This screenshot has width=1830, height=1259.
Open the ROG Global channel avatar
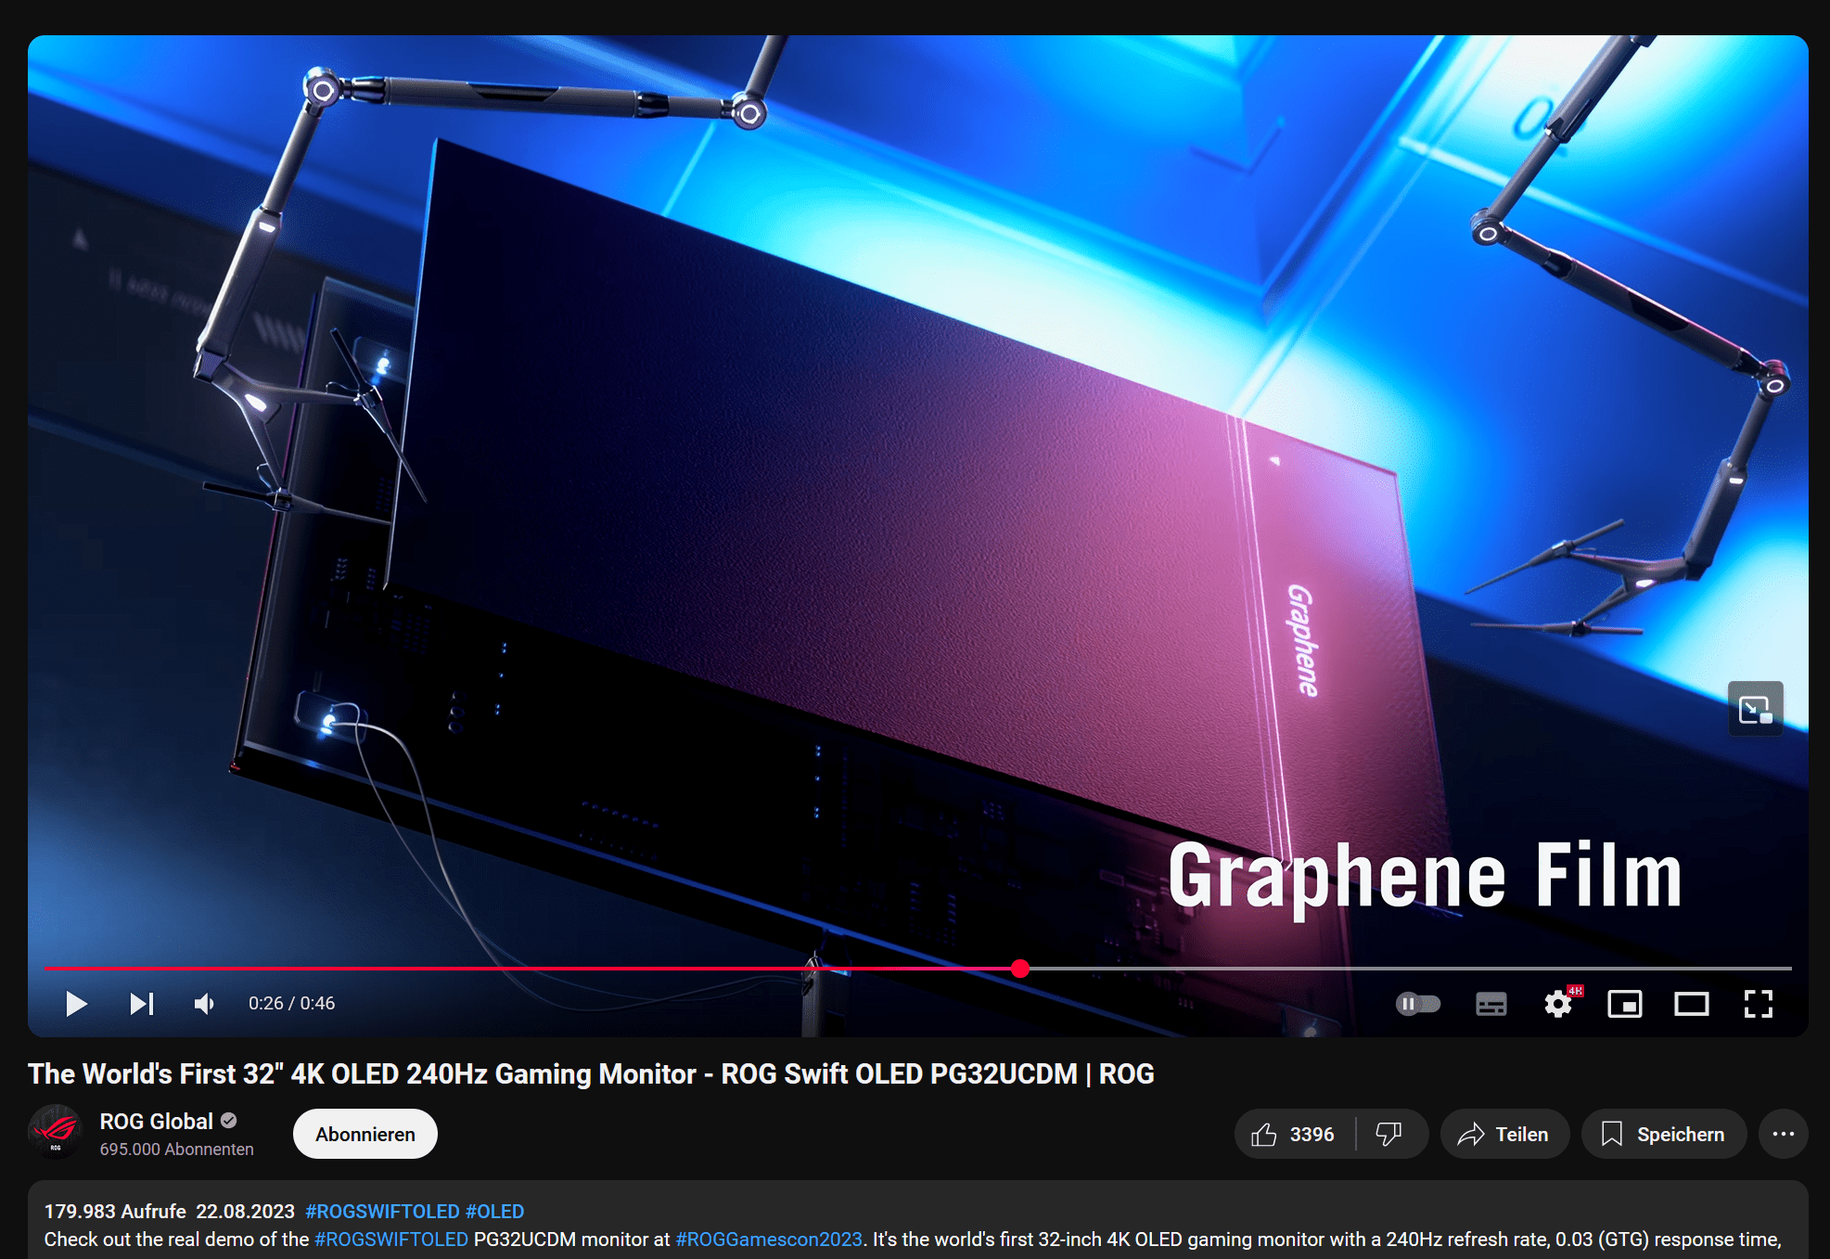pos(56,1133)
